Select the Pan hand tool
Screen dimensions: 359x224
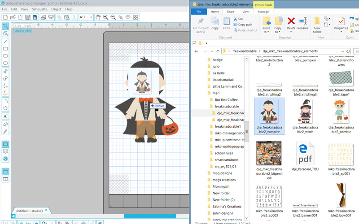click(x=98, y=17)
